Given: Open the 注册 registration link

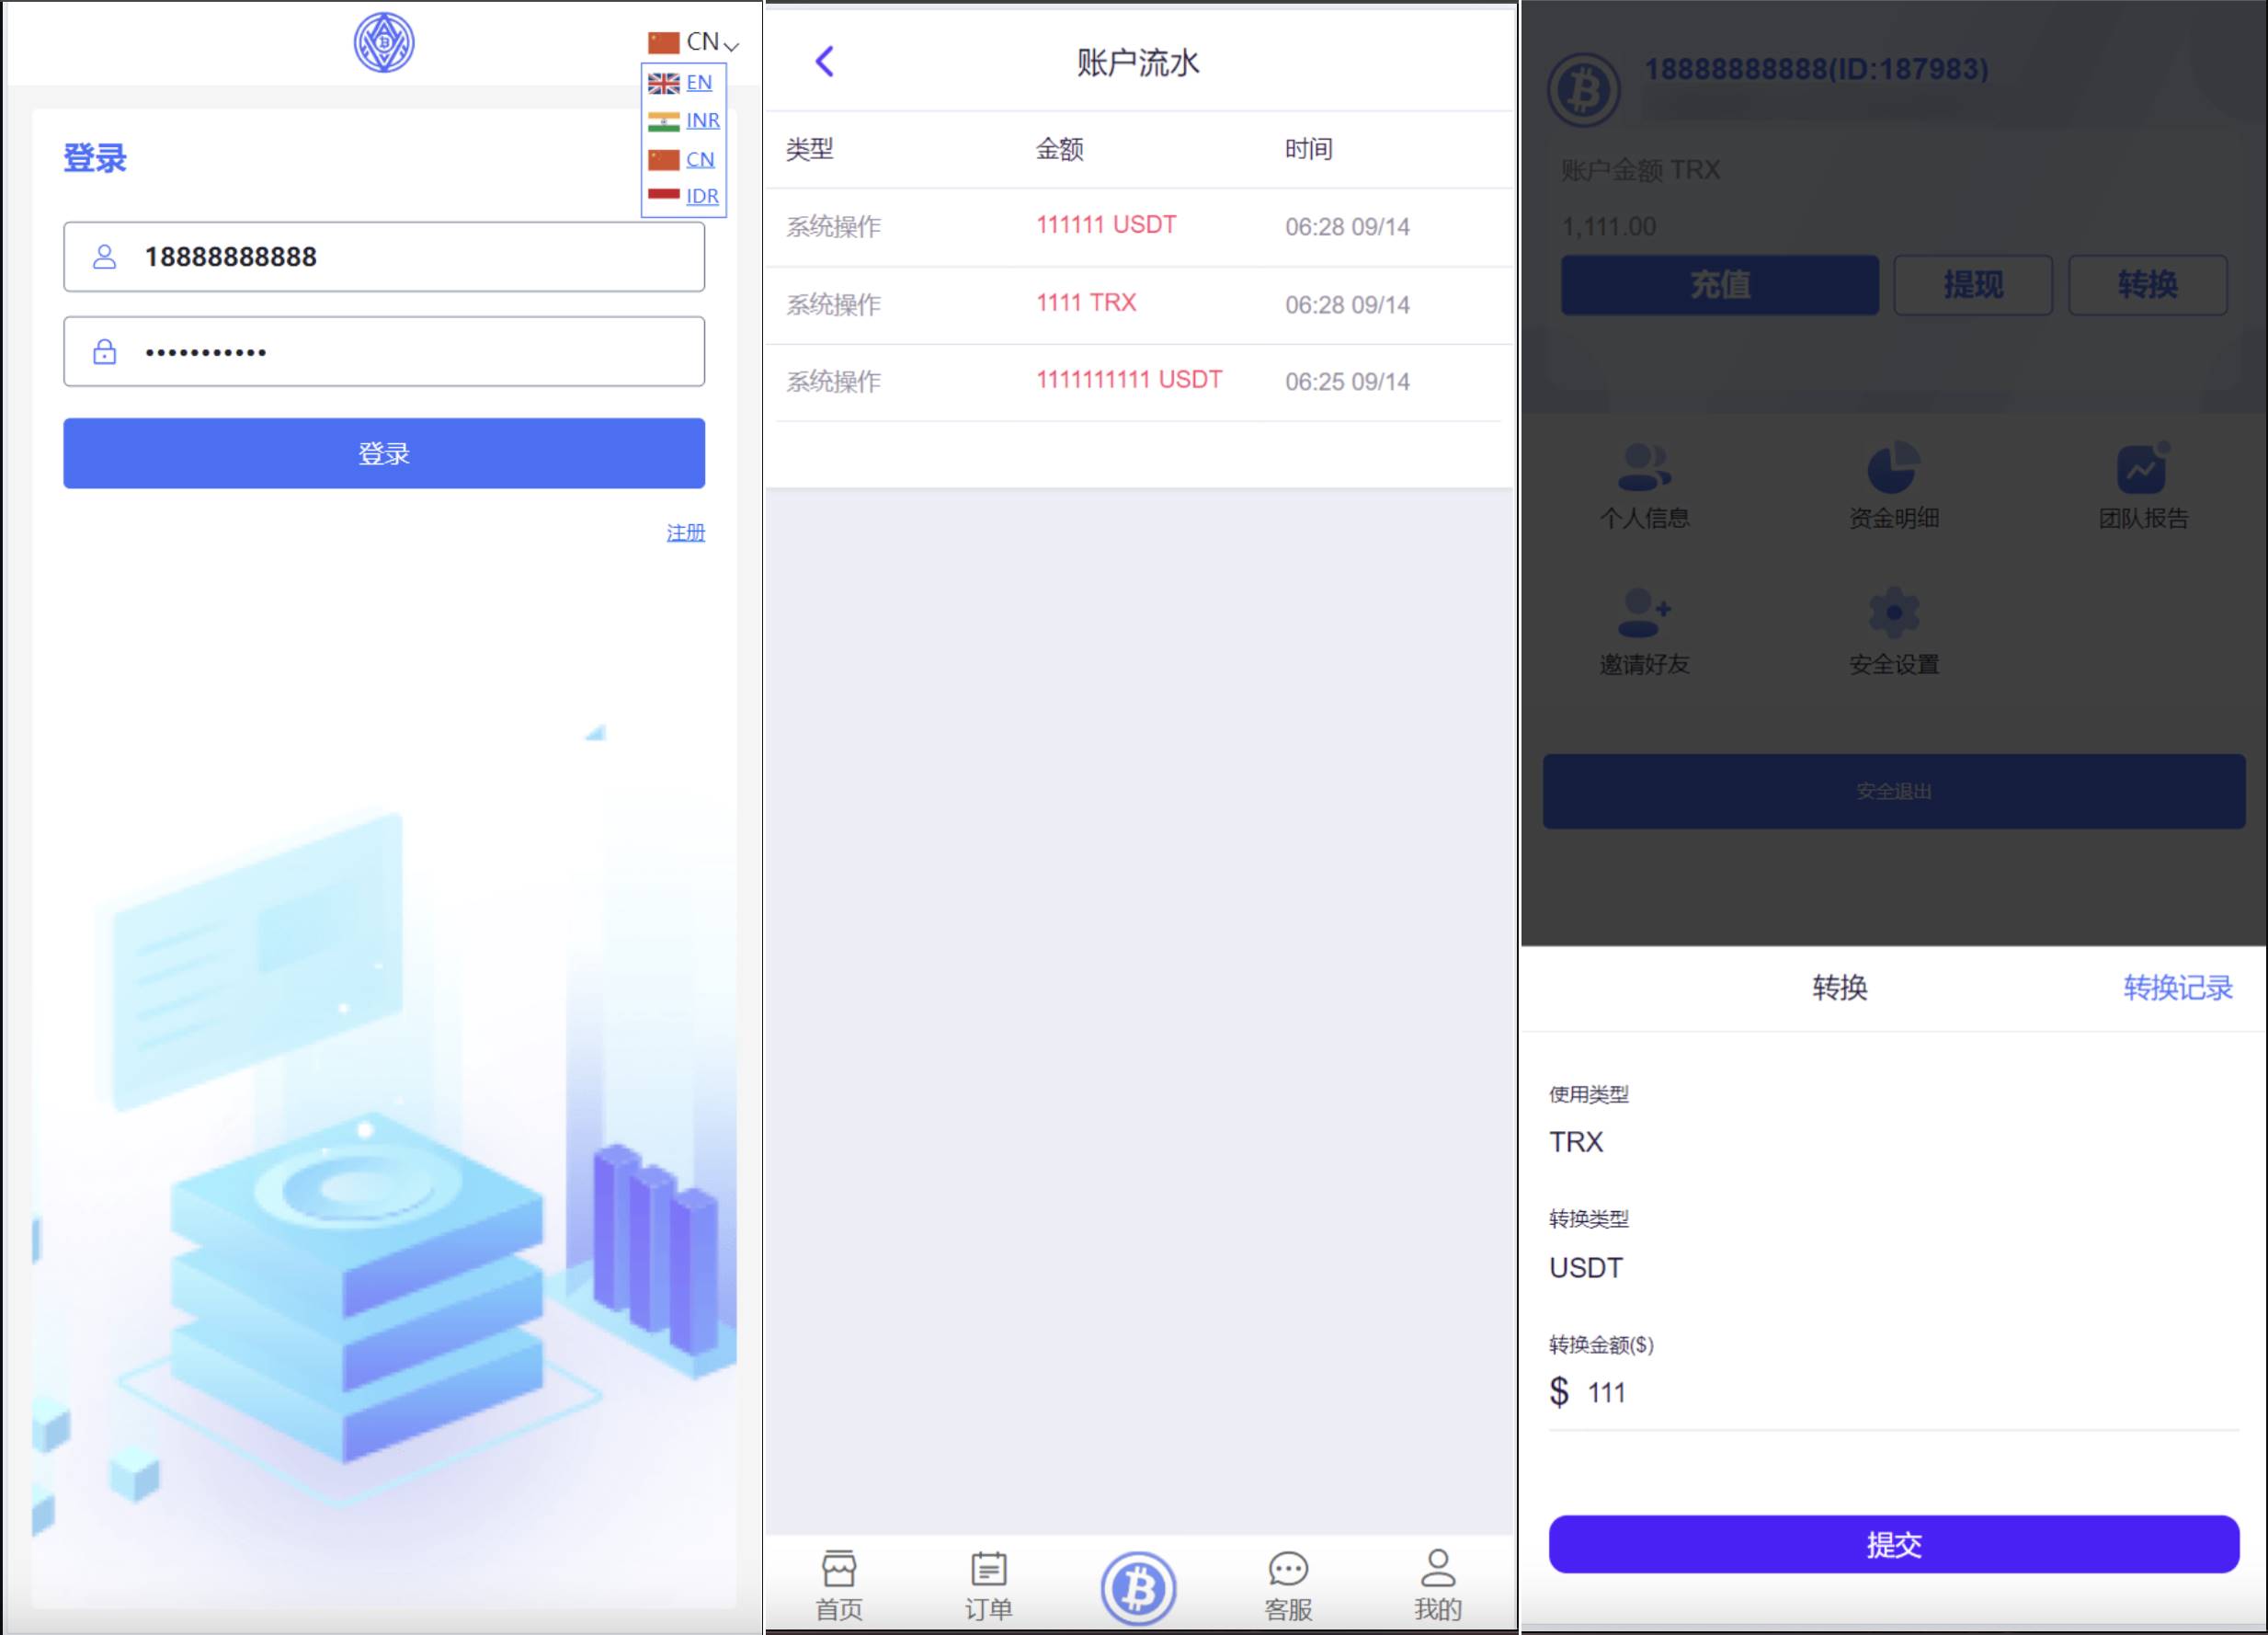Looking at the screenshot, I should pyautogui.click(x=684, y=533).
